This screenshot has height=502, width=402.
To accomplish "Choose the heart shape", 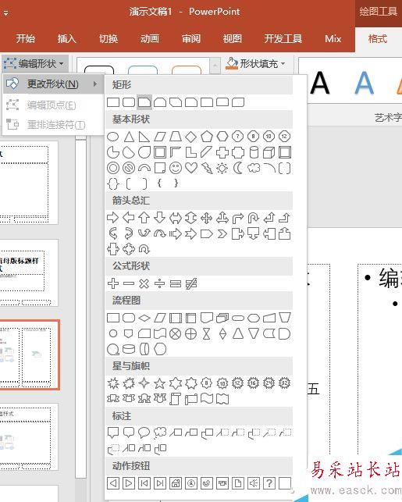I will (191, 168).
